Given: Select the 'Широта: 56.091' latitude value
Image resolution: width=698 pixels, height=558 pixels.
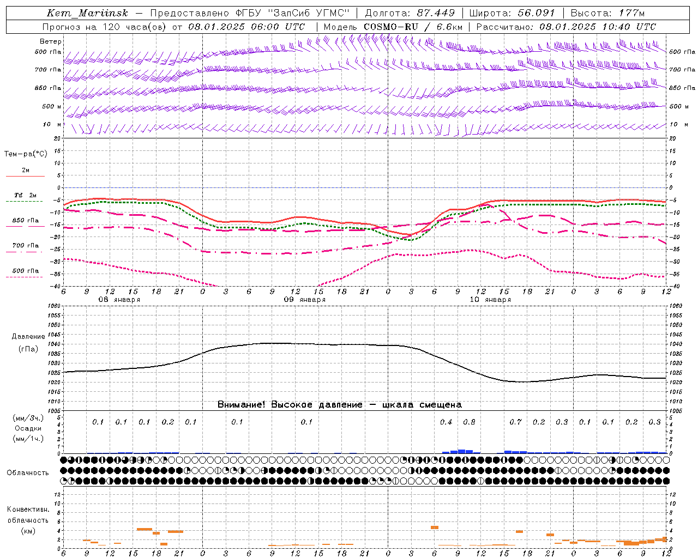Looking at the screenshot, I should [x=512, y=13].
